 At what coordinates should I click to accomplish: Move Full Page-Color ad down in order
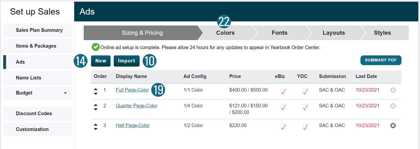pos(96,93)
